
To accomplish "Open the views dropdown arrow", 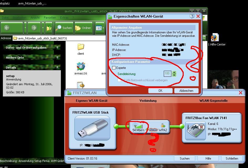I will coord(103,28).
